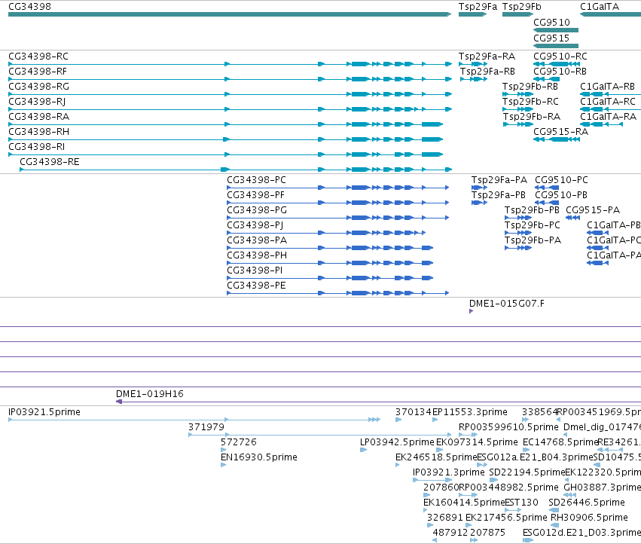This screenshot has height=544, width=641.
Task: Click transcript CG34398-RF
Action: [230, 79]
